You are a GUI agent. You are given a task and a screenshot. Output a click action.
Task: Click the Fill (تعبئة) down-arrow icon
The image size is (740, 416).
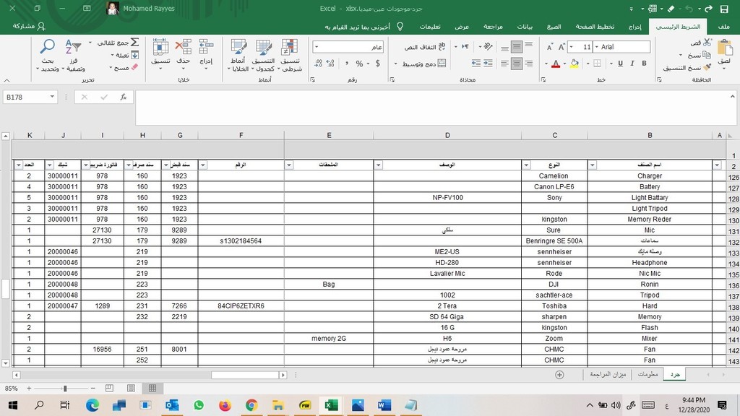pyautogui.click(x=134, y=55)
